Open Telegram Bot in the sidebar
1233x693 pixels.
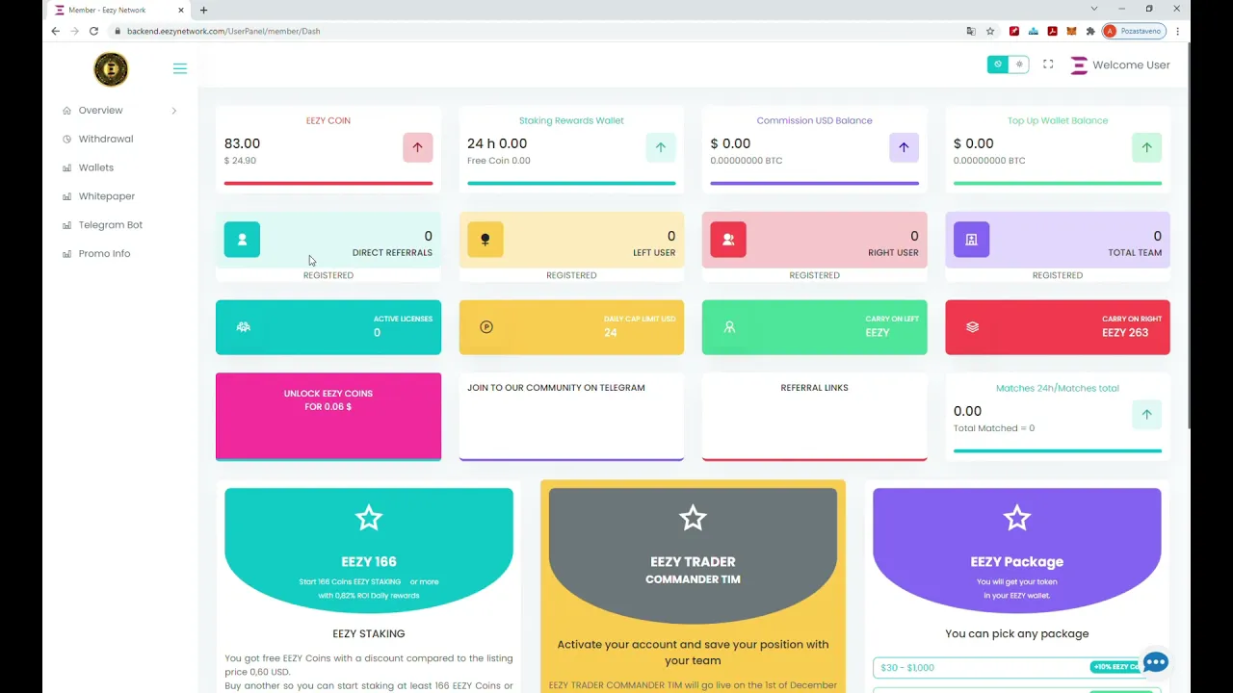110,225
